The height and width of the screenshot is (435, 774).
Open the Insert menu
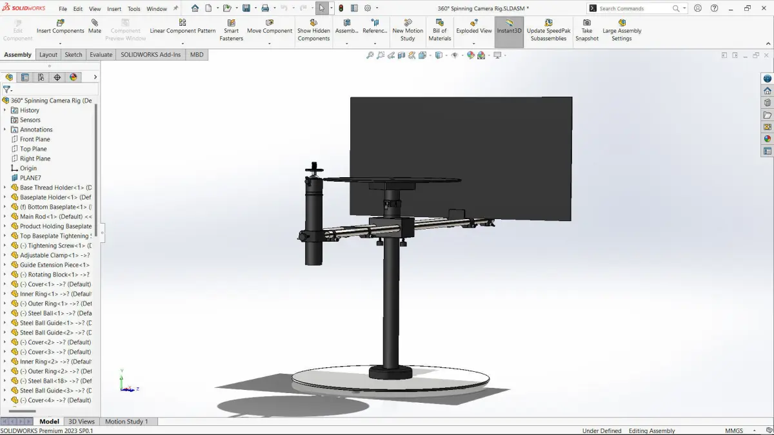[114, 9]
